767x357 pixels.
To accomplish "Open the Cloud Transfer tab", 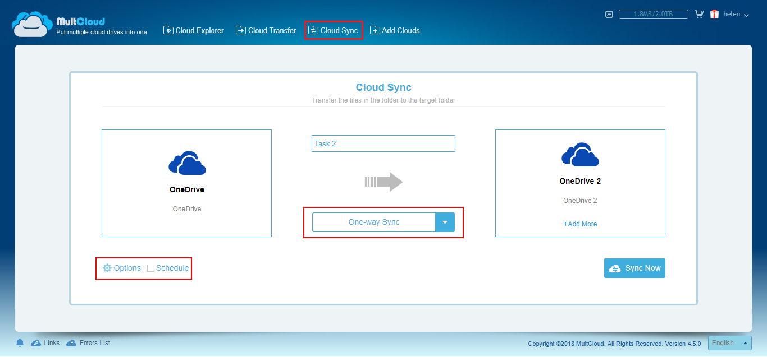I will point(266,30).
